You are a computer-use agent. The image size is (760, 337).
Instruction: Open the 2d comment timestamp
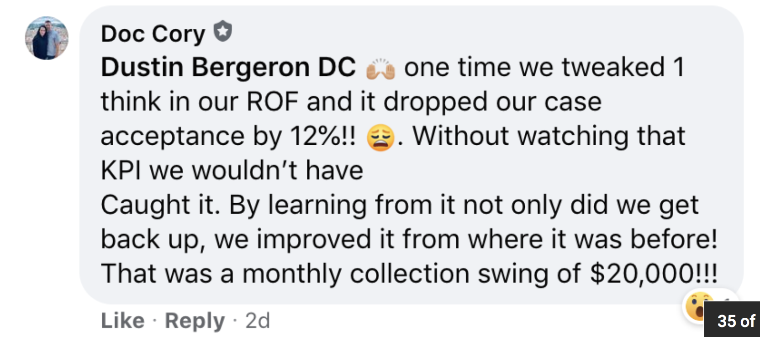(x=258, y=321)
